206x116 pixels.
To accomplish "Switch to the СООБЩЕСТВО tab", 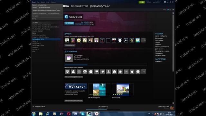I will click(80, 6).
